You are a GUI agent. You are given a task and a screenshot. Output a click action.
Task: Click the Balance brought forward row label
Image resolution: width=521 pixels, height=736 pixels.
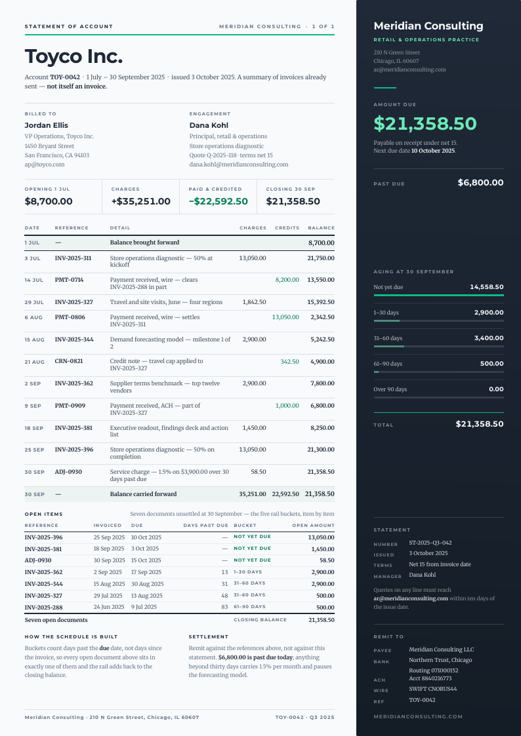click(145, 242)
